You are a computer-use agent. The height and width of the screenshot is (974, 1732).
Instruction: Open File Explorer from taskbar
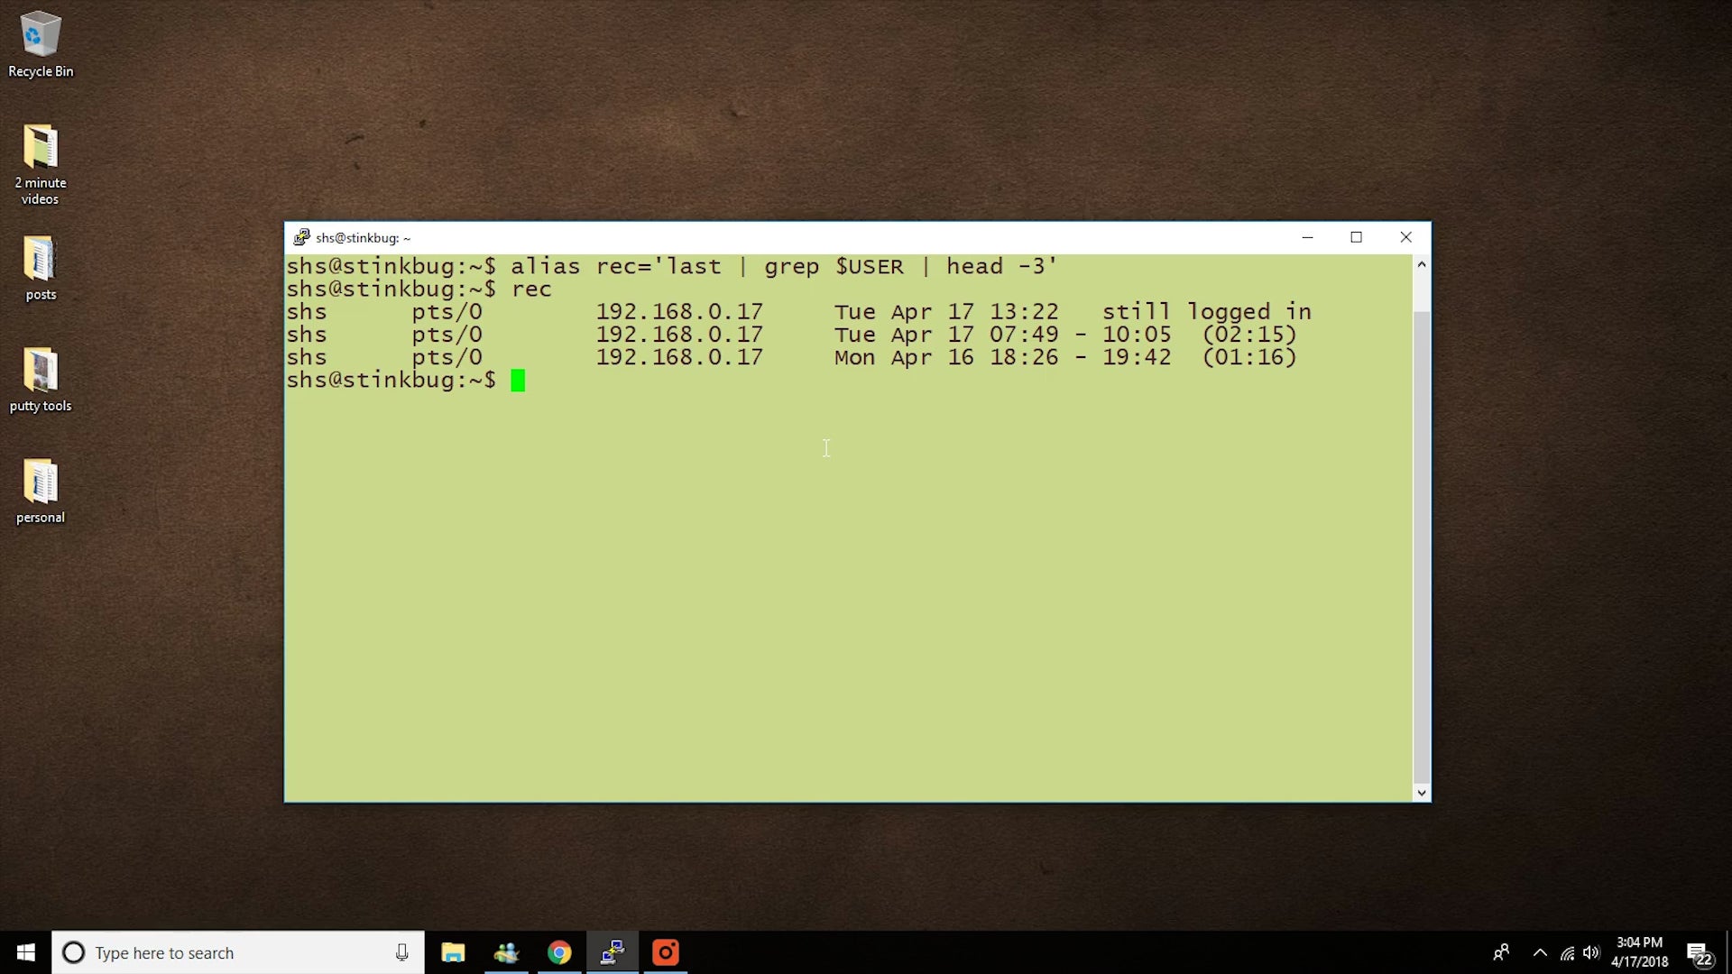(x=453, y=952)
